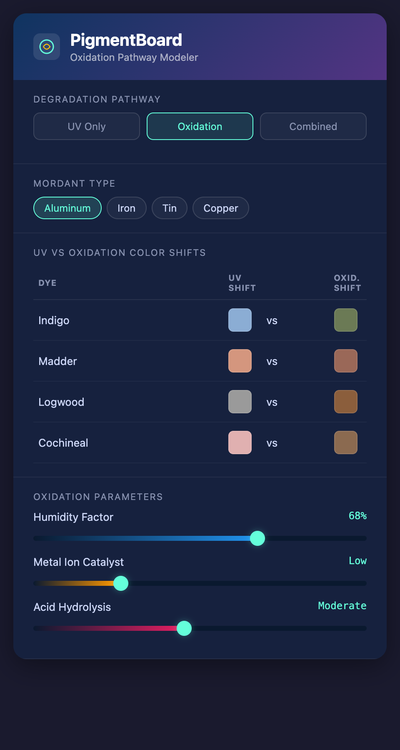Pick the Tin mordant chip

point(170,208)
